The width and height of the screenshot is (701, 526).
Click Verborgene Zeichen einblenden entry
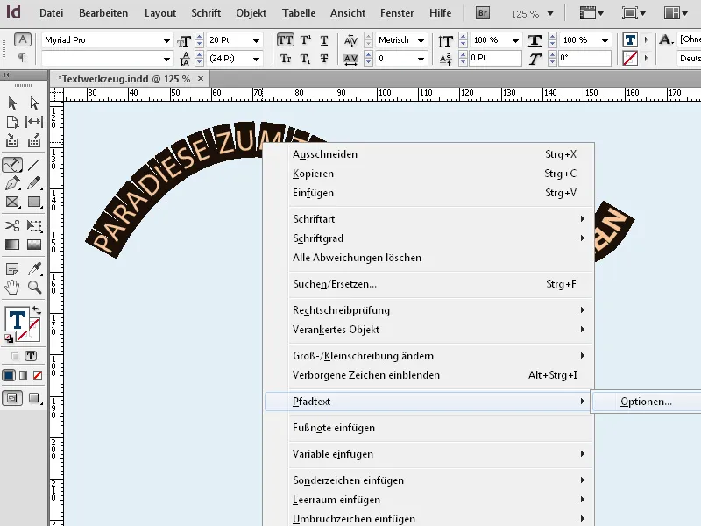(429, 375)
